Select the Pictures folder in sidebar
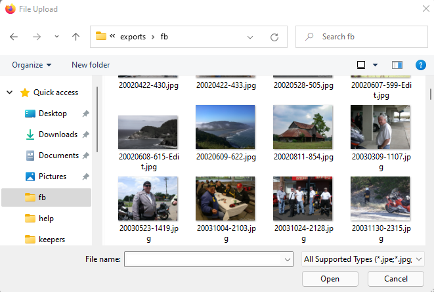This screenshot has height=292, width=434. pyautogui.click(x=52, y=177)
